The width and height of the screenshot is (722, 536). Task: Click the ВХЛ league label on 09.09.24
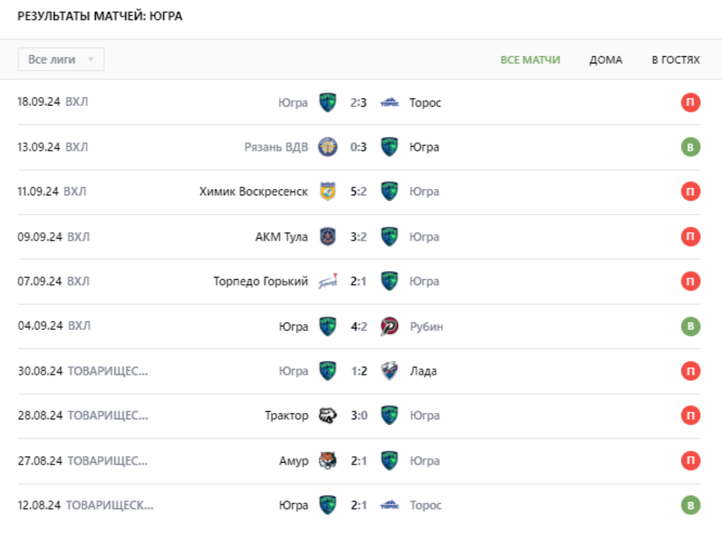point(79,237)
